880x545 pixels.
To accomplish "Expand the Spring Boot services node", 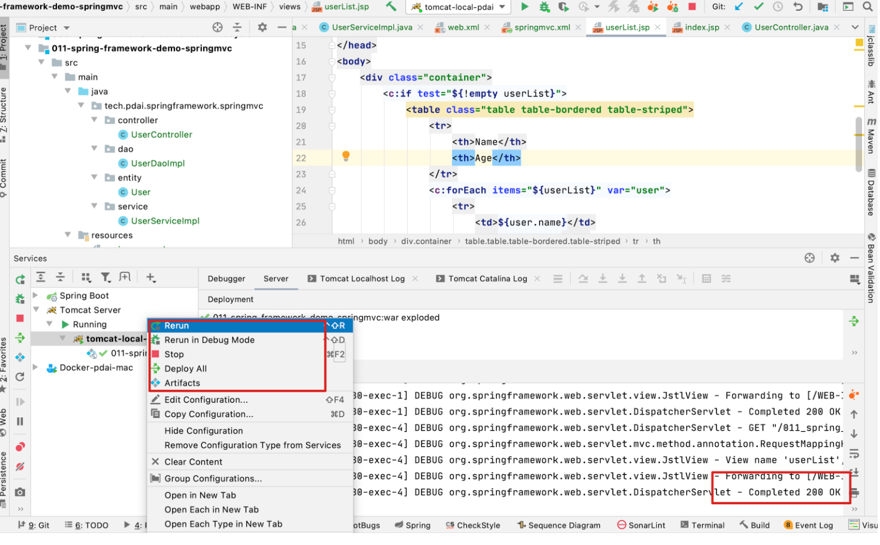I will click(35, 295).
